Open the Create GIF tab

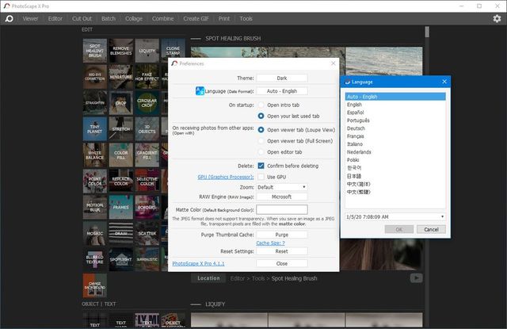tap(197, 17)
